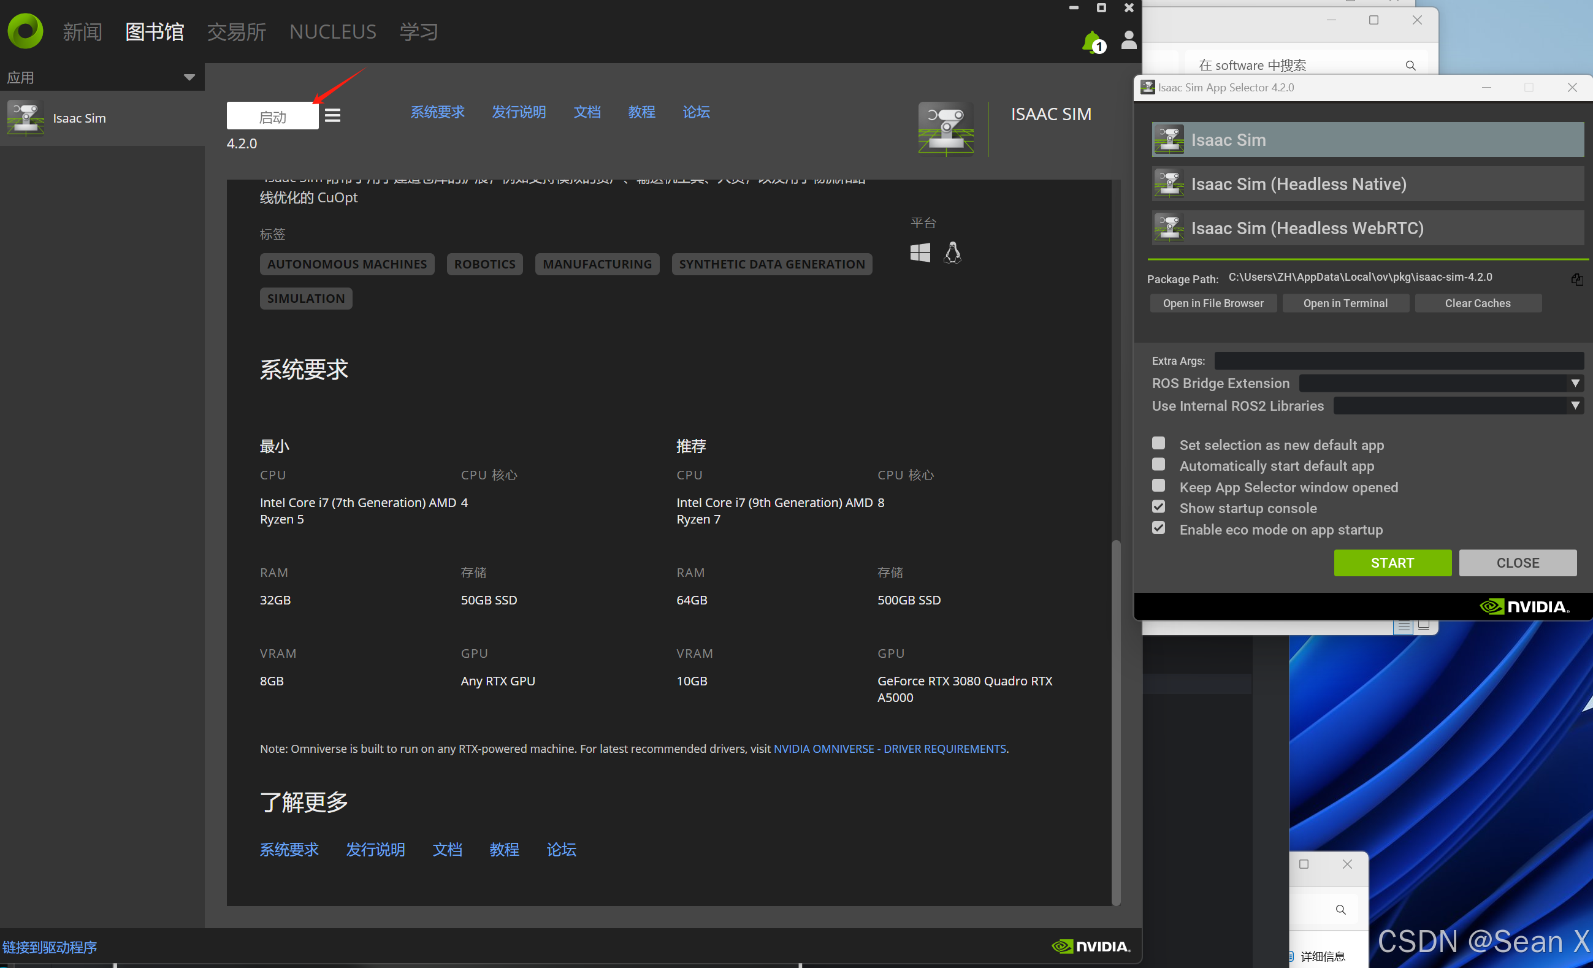Open the NUCLEUS tab
The height and width of the screenshot is (968, 1593).
[x=332, y=32]
